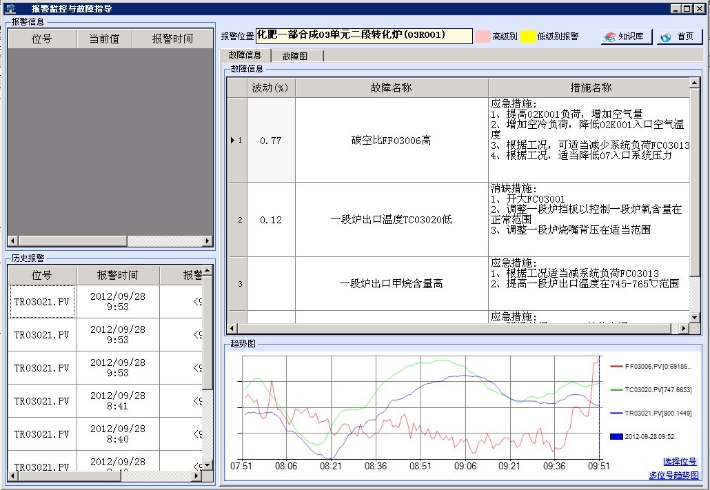The height and width of the screenshot is (490, 710).
Task: Click the globe icon on 首页 button
Action: (666, 37)
